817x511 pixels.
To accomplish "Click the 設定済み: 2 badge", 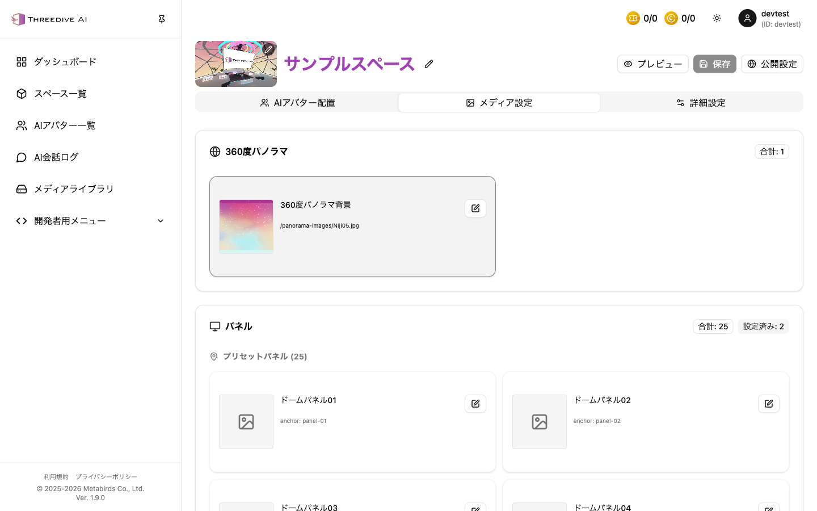I will [x=764, y=326].
